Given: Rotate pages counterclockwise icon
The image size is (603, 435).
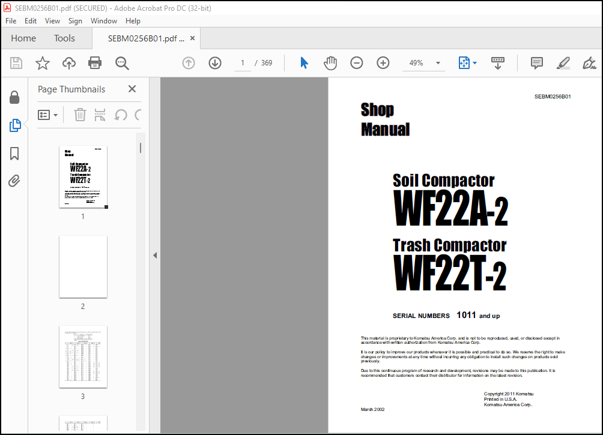Looking at the screenshot, I should 121,115.
